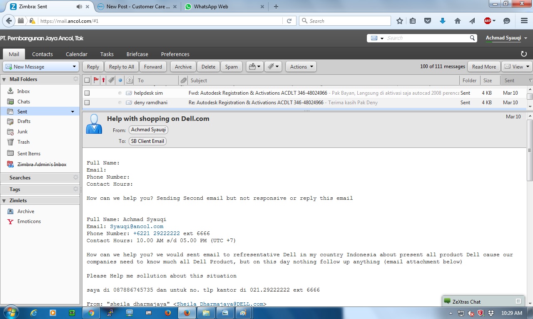
Task: Click the Reply to All button
Action: [121, 66]
